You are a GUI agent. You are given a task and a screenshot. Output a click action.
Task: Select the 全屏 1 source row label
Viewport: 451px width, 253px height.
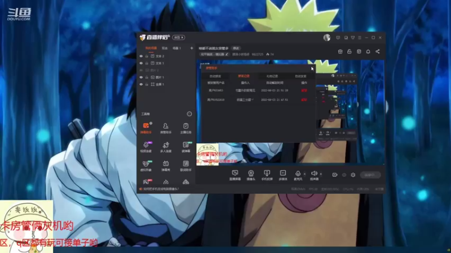click(160, 84)
